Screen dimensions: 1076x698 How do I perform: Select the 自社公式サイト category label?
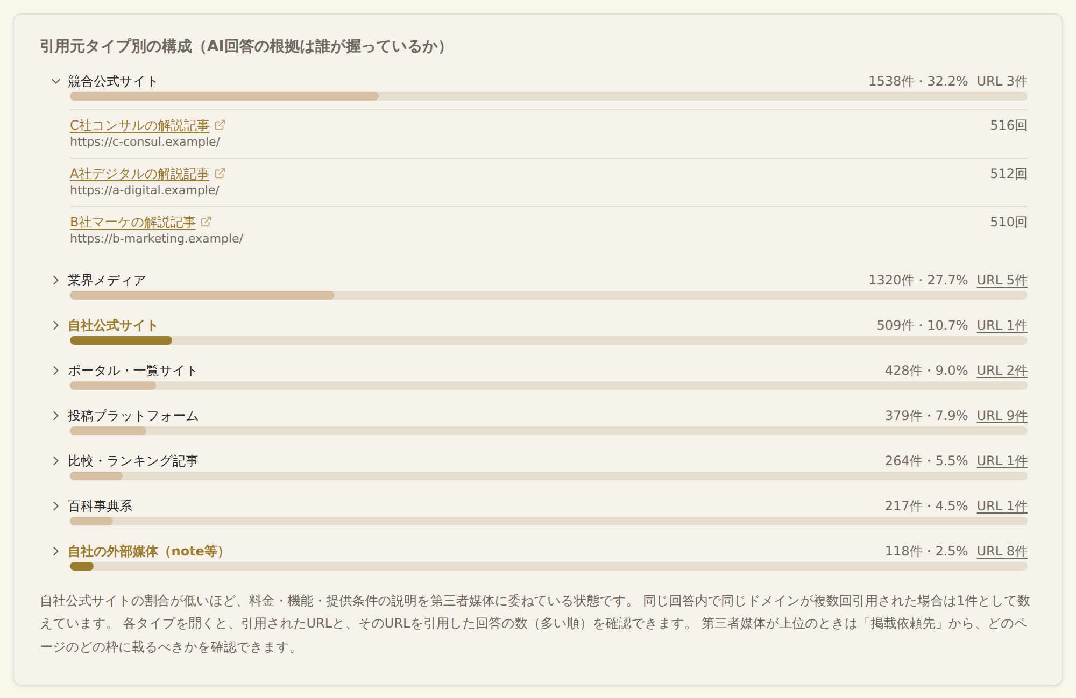click(x=112, y=325)
